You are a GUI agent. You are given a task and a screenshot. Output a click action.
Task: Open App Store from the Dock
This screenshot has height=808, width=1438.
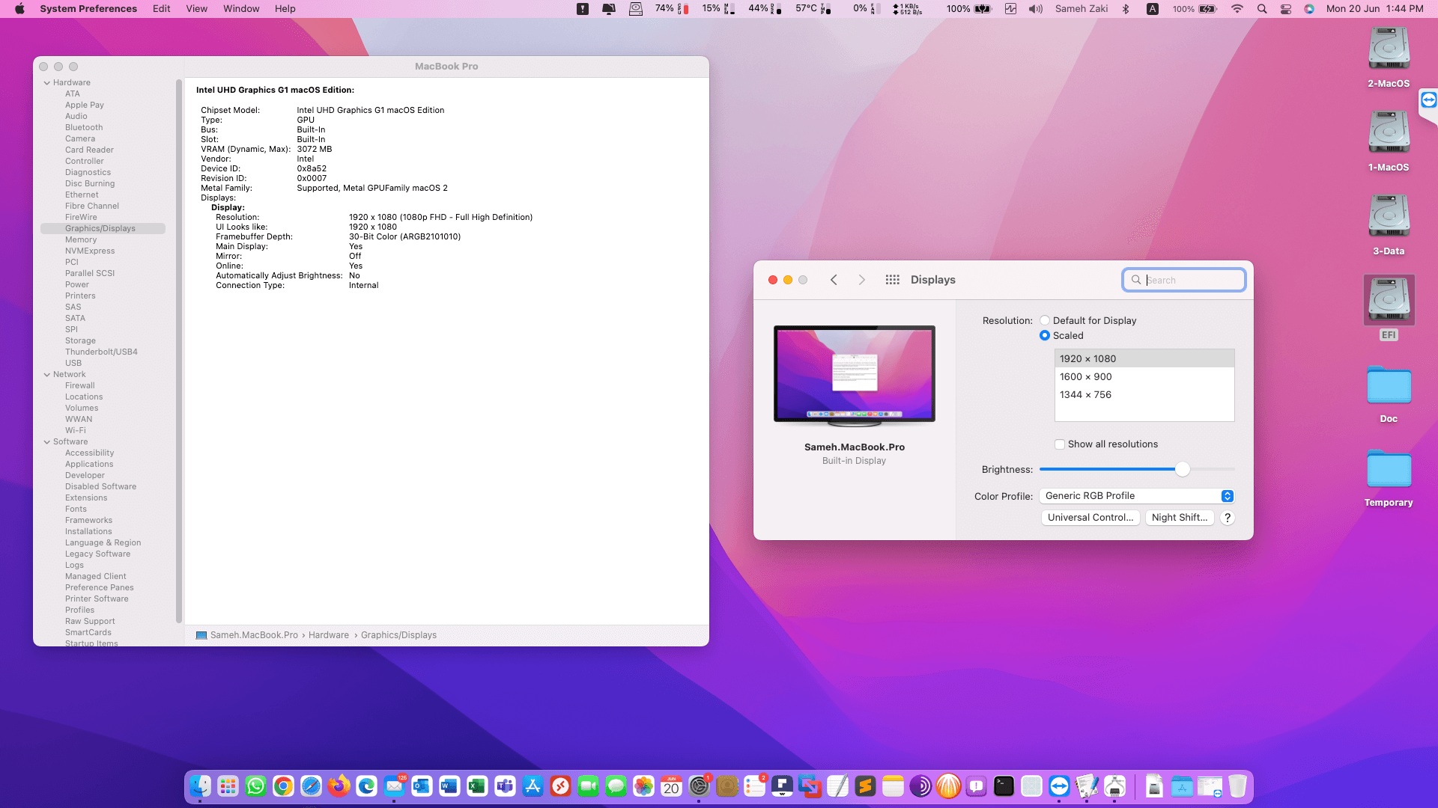coord(533,786)
